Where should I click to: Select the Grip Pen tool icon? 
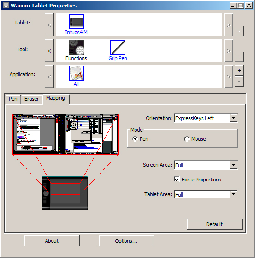tap(118, 48)
